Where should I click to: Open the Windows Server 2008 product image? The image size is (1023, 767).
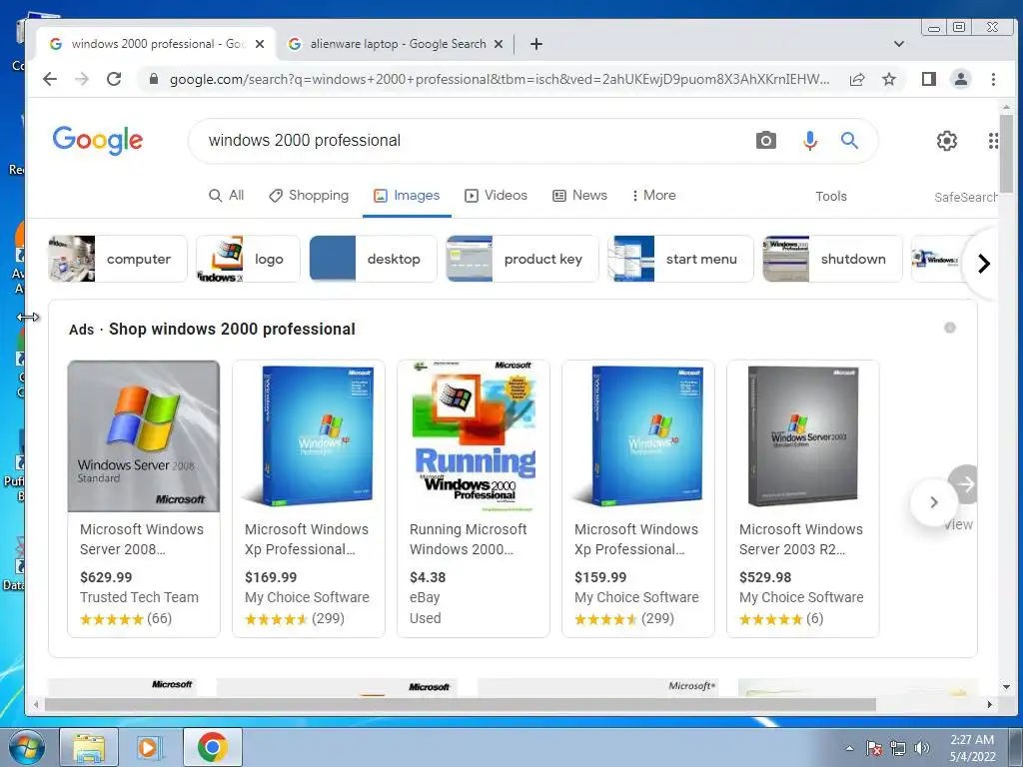[144, 436]
